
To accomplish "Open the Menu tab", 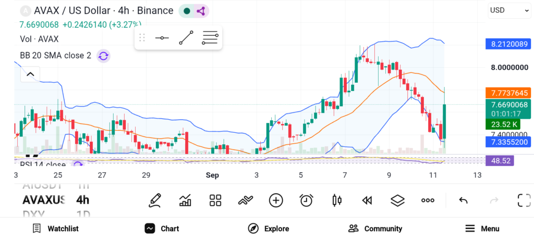I will [x=482, y=229].
